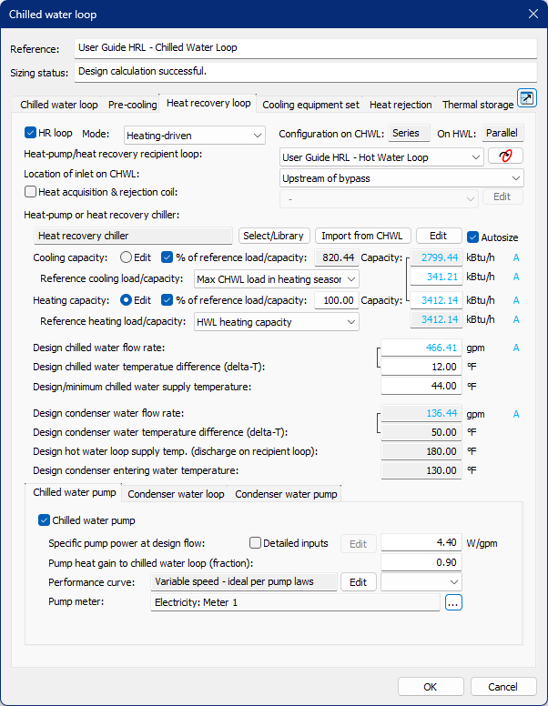Open the Condenser water pump sub-tab
The width and height of the screenshot is (548, 706).
point(287,494)
